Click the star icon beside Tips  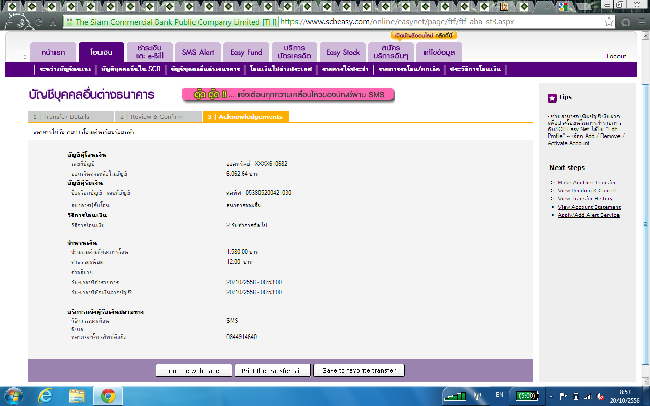pos(552,98)
